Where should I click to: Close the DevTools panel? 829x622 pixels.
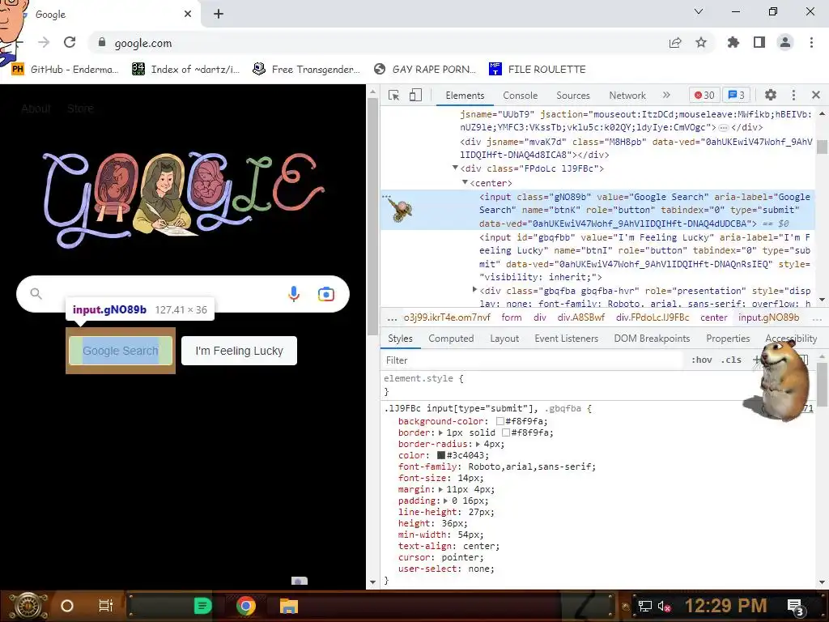816,96
